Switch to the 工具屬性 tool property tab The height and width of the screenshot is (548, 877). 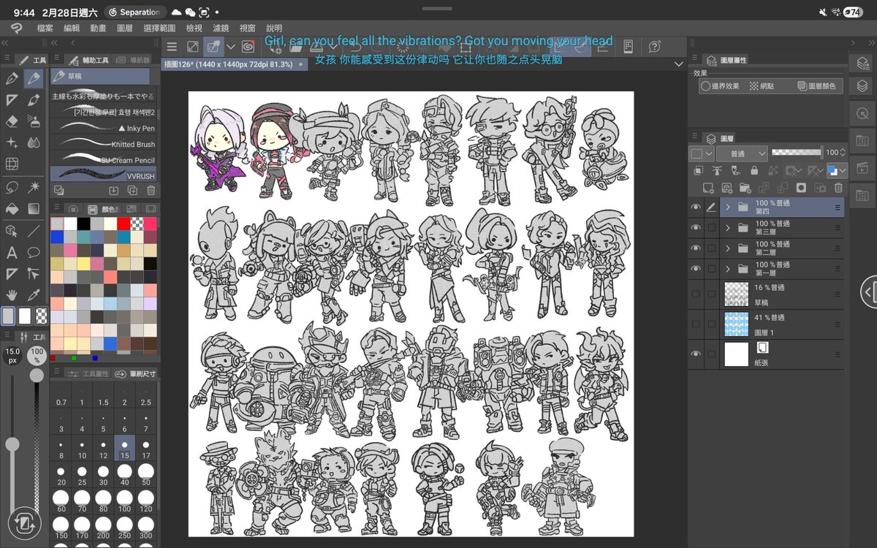coord(89,373)
